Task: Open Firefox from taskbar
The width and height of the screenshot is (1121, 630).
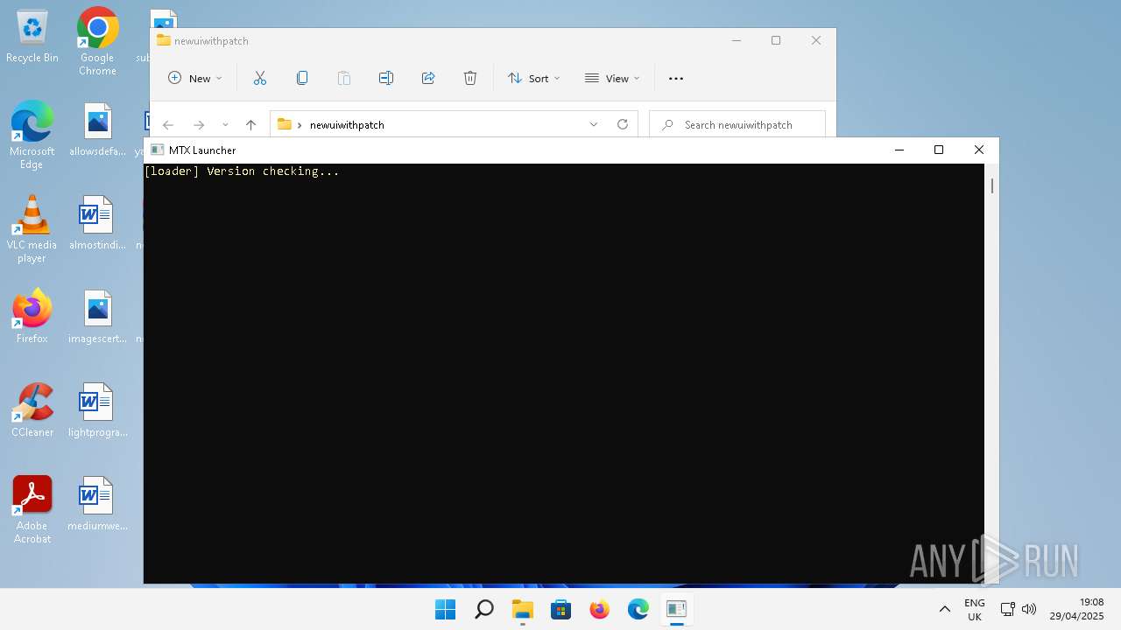Action: [x=599, y=609]
